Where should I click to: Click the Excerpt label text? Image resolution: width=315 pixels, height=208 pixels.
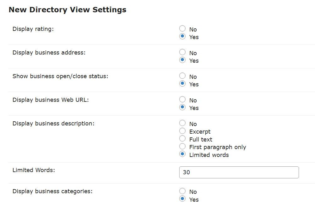[200, 132]
